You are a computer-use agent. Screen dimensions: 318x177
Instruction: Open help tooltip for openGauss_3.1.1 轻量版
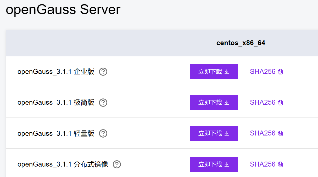[103, 133]
